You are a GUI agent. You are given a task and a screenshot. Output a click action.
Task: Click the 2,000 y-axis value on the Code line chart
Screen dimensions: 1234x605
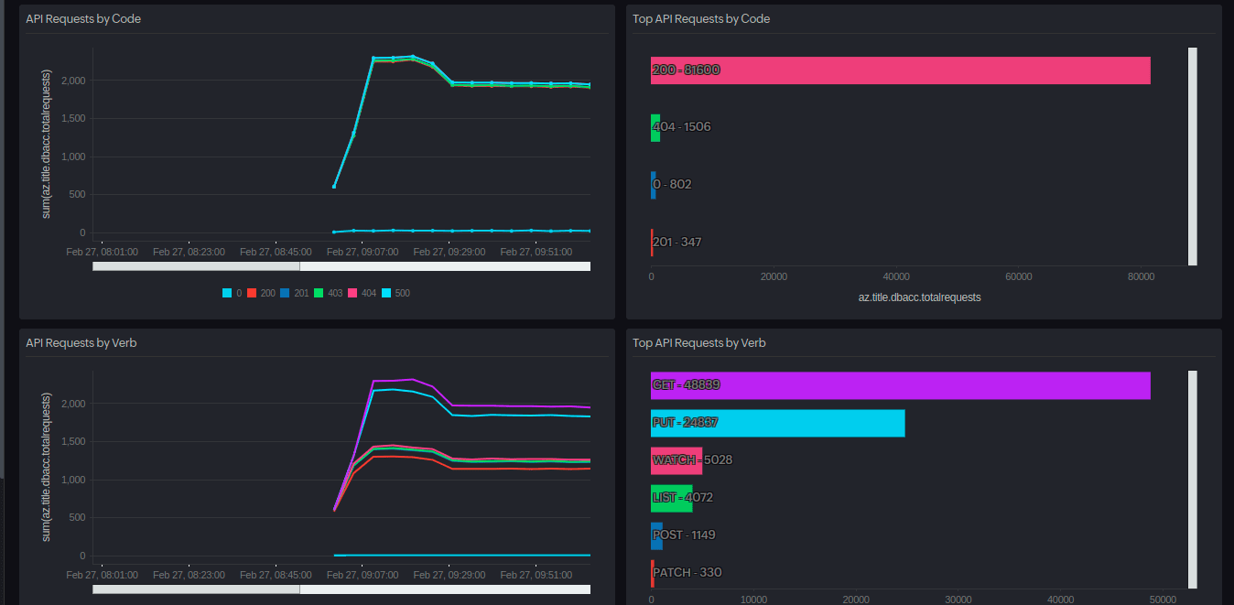coord(74,81)
